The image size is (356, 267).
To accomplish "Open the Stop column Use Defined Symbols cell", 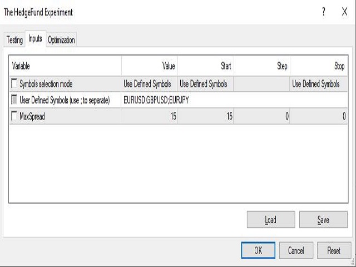I will (318, 84).
